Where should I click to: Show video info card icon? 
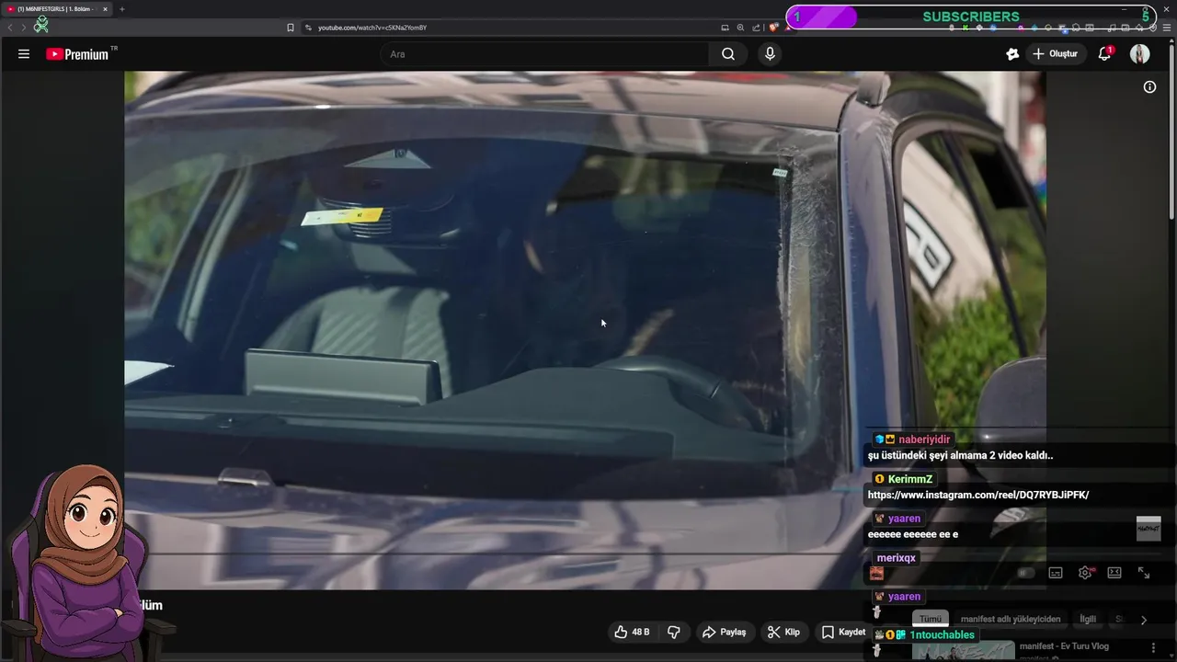(1149, 87)
